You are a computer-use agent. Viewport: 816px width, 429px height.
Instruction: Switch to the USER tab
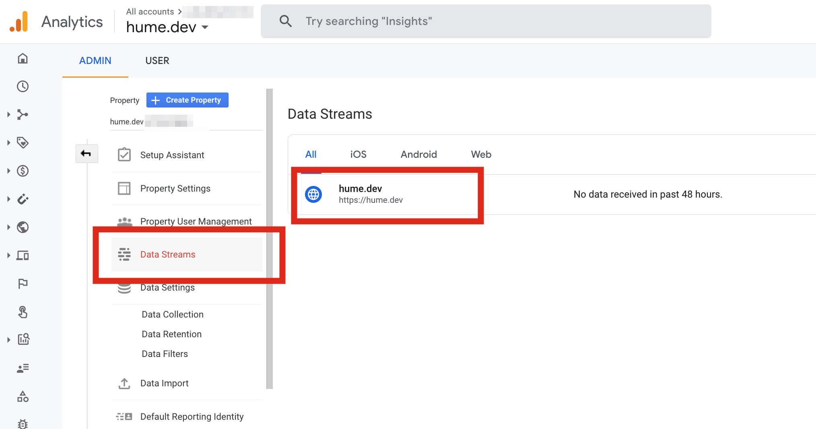(157, 61)
